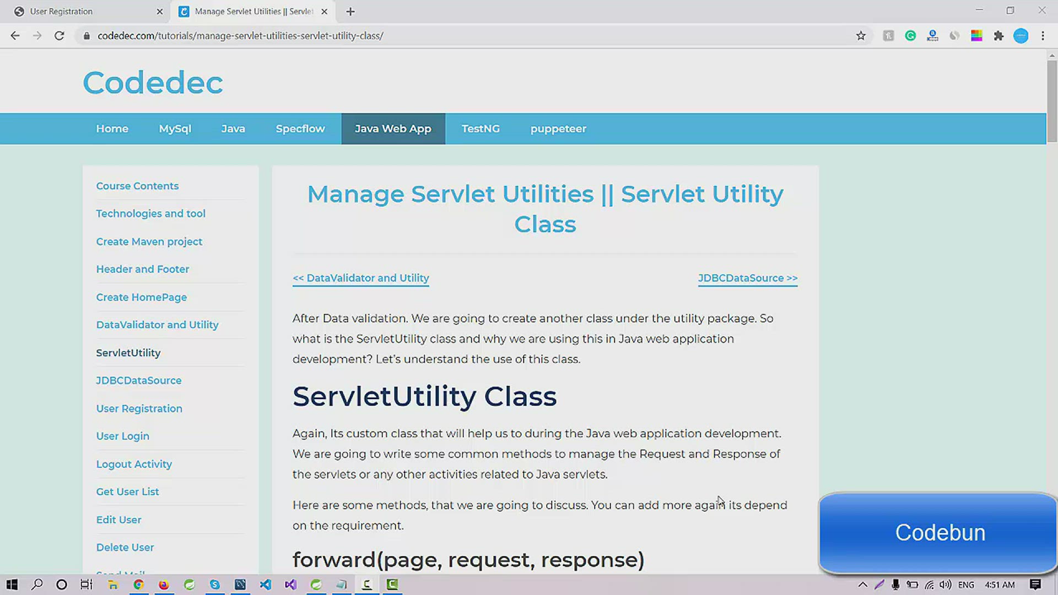Screen dimensions: 1058x595
Task: Open Skype from the taskbar
Action: [x=214, y=585]
